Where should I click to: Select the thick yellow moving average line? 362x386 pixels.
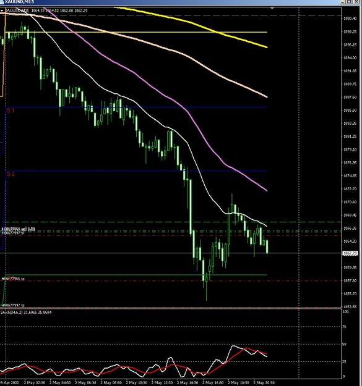pos(190,22)
